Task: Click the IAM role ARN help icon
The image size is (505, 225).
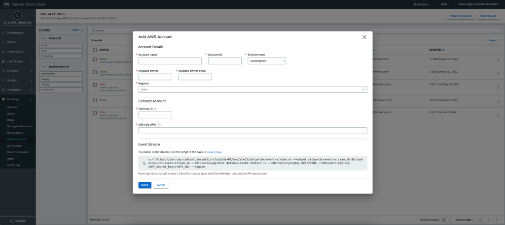Action: 159,125
